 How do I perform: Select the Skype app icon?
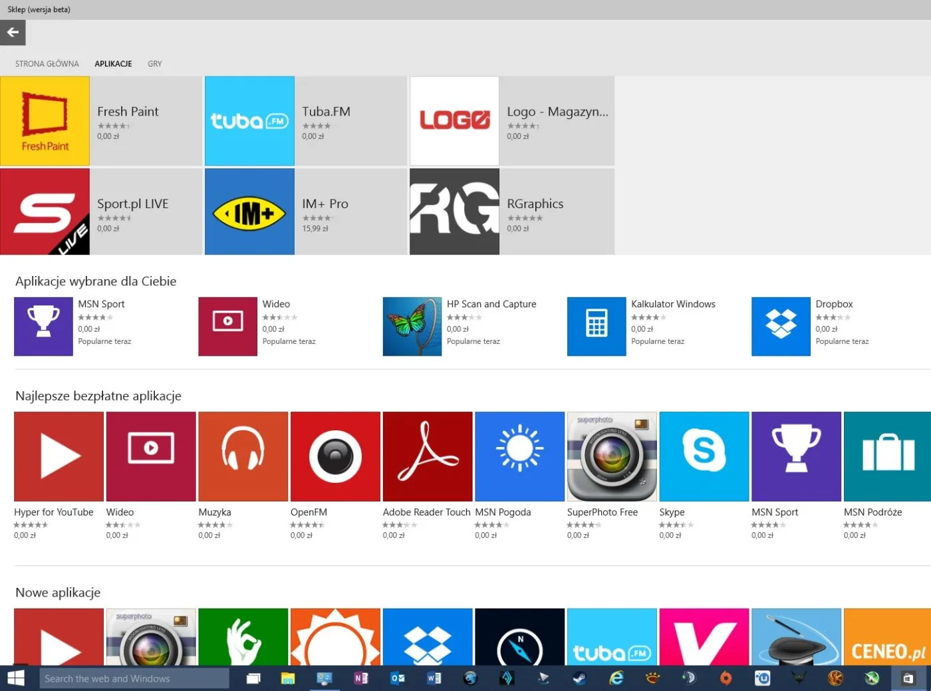point(704,456)
